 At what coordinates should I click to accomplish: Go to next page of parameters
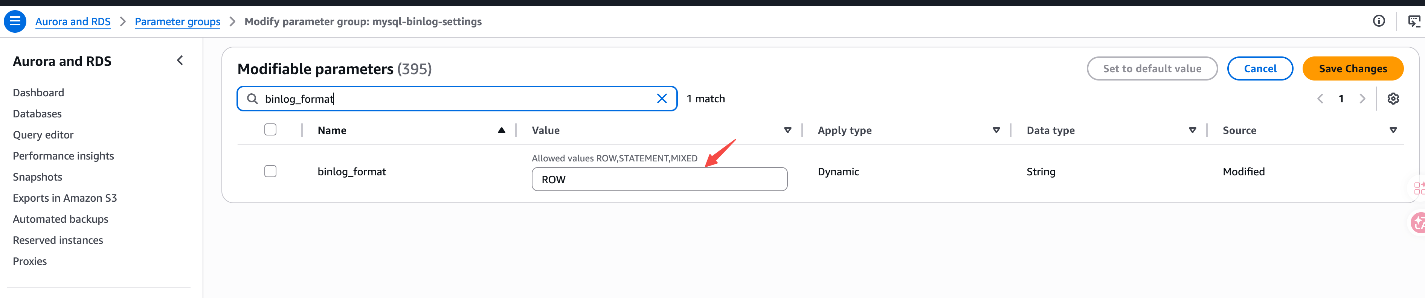1362,99
